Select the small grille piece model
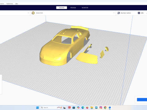Screen dimensions: 147x110 coord(102,54)
